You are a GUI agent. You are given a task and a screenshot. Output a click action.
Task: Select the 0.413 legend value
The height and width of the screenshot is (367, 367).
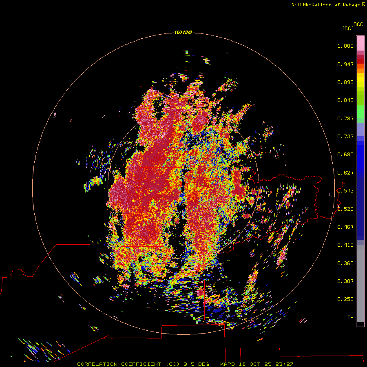click(345, 245)
